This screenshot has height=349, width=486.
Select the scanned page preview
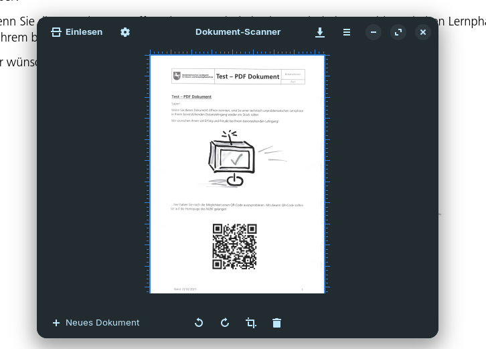point(238,174)
